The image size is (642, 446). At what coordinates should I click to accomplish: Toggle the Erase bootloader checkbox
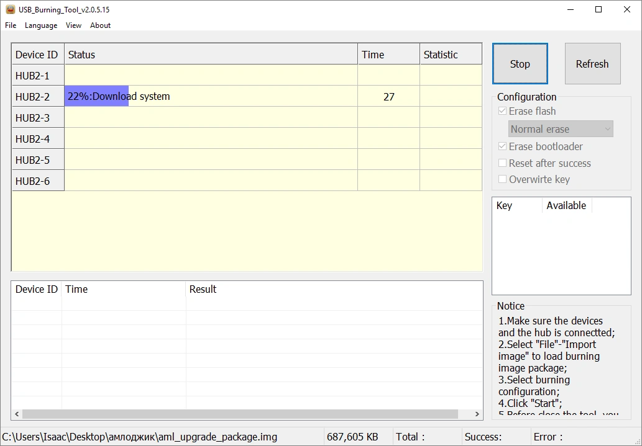[x=502, y=146]
